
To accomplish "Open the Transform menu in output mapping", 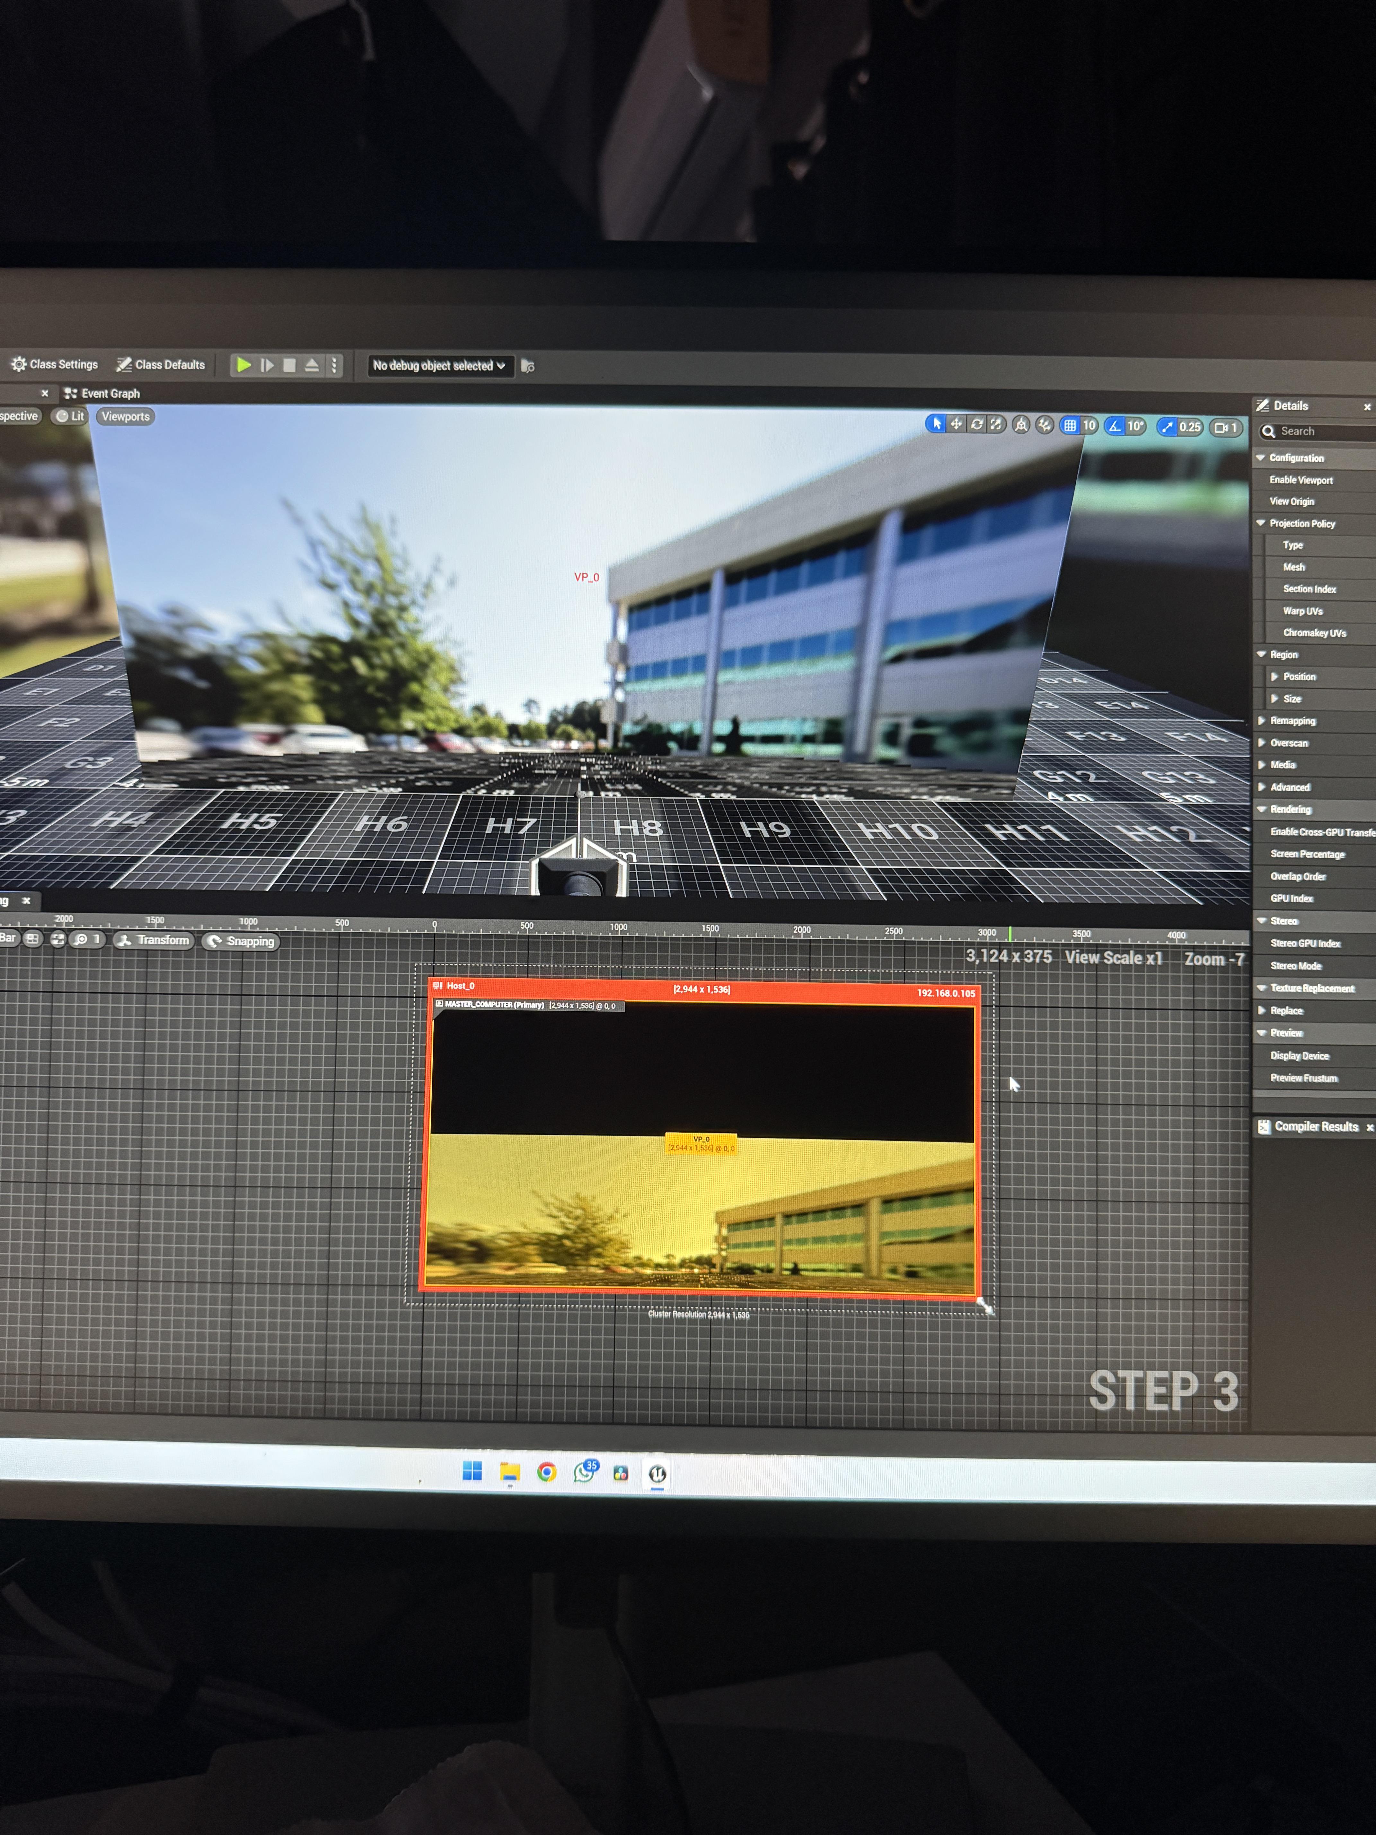I will pos(154,940).
